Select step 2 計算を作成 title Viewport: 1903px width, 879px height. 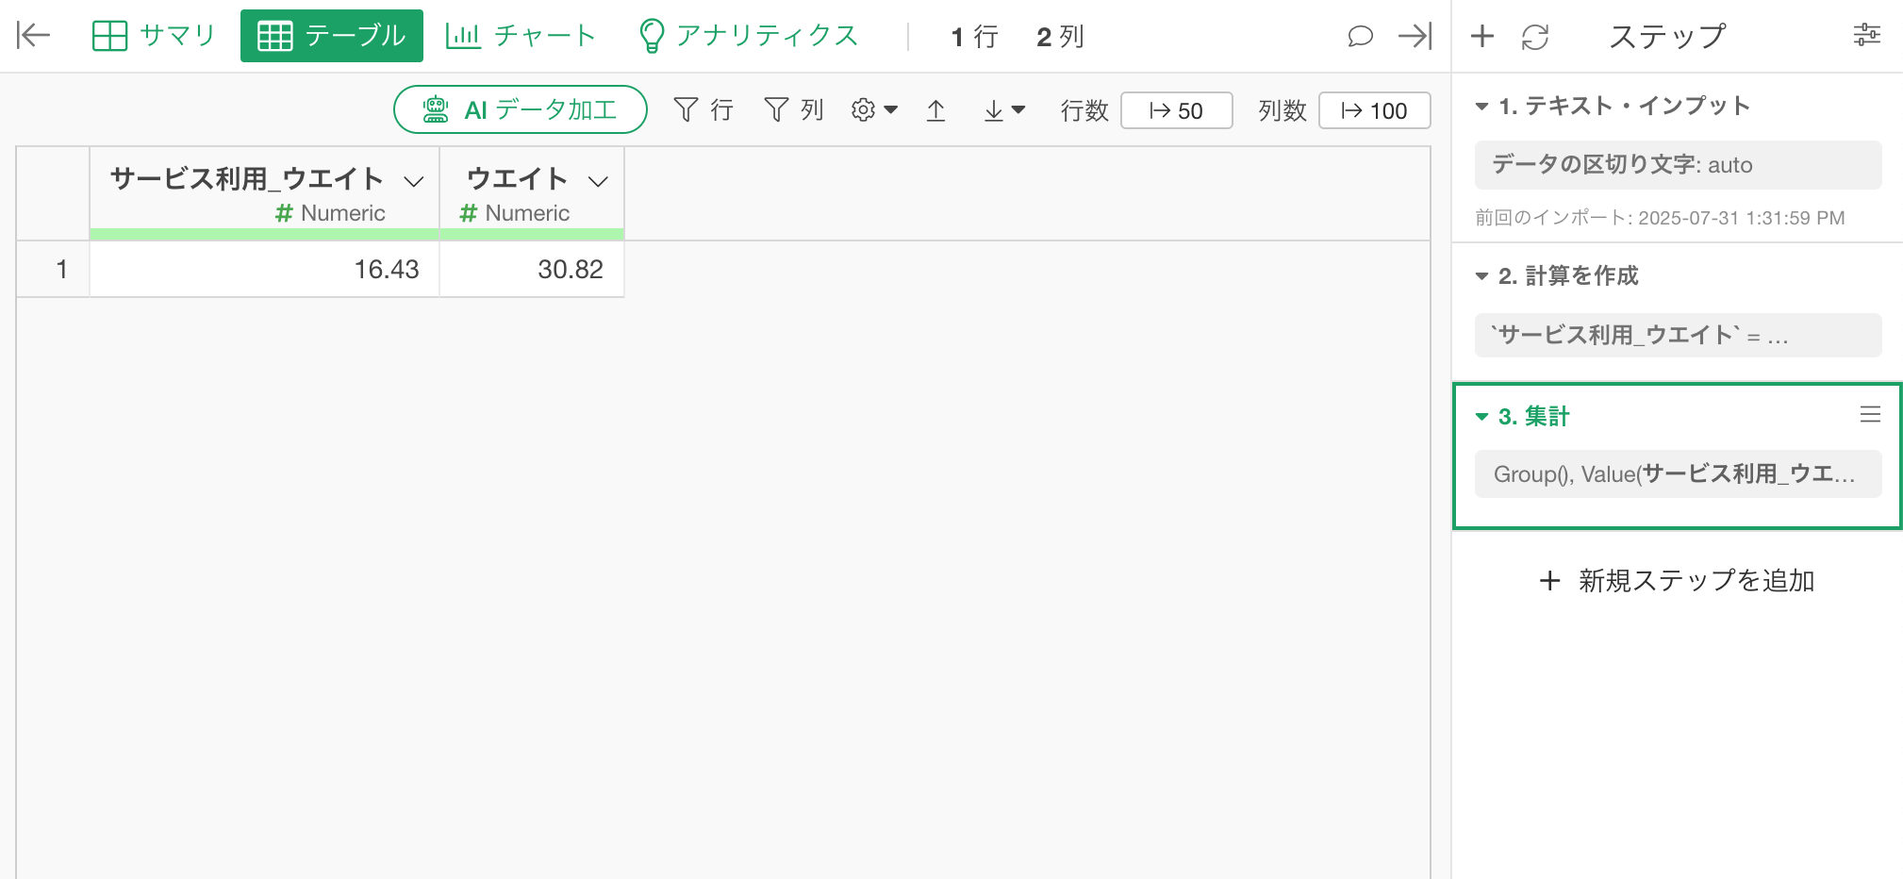[x=1568, y=275]
